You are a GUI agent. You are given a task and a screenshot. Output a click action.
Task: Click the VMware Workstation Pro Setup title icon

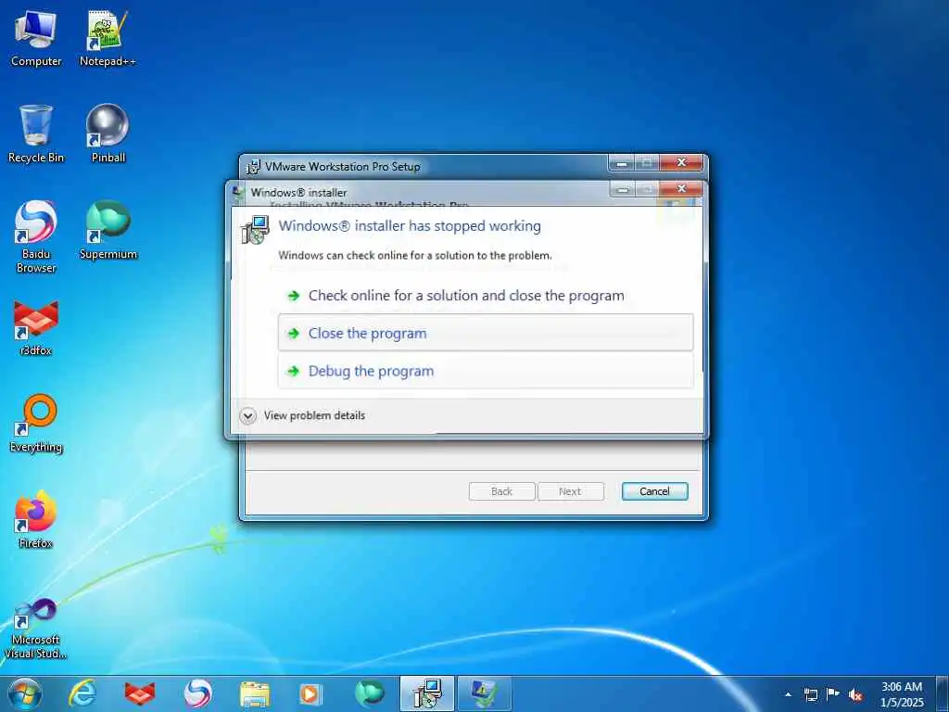(253, 167)
